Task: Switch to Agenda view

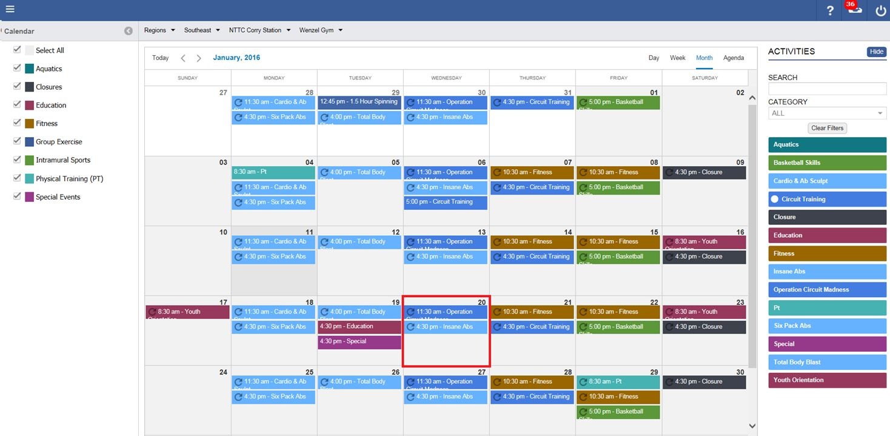Action: coord(733,58)
